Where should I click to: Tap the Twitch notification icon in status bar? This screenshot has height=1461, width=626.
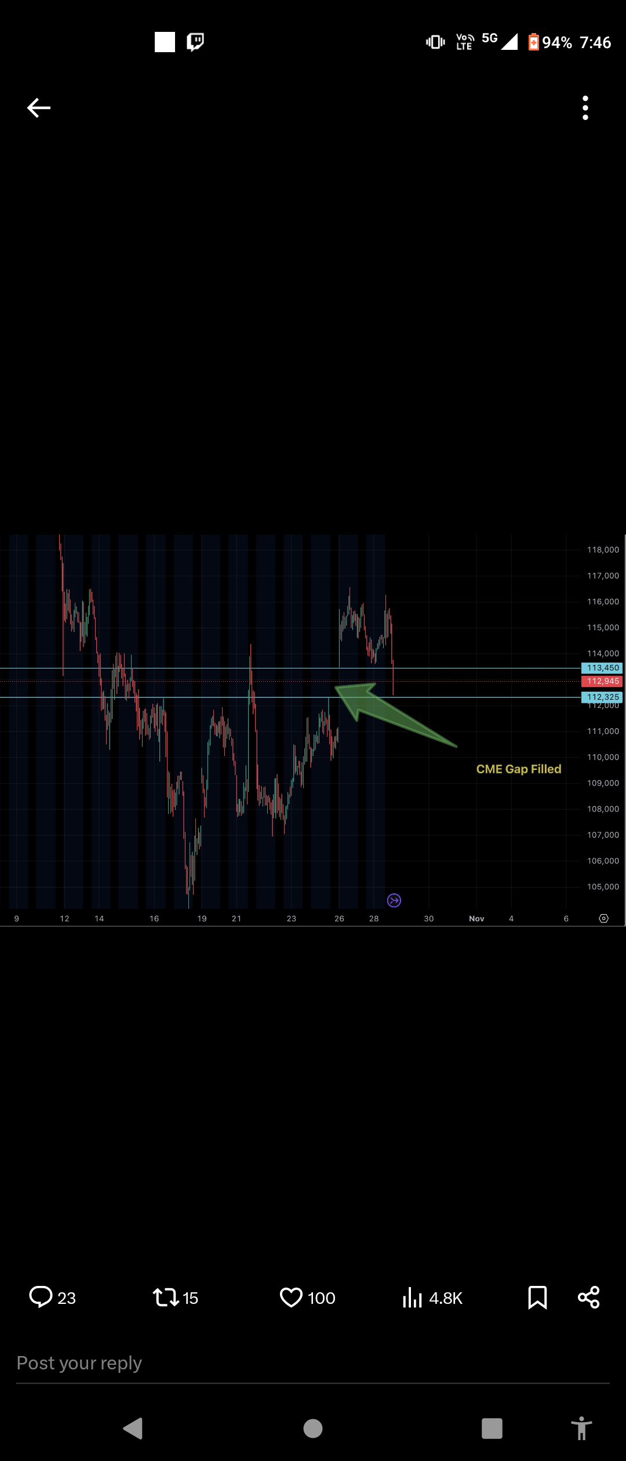(x=195, y=42)
